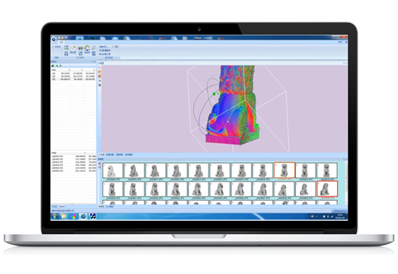This screenshot has width=398, height=274.
Task: Toggle the checkbox in the right ribbon group
Action: 113,47
